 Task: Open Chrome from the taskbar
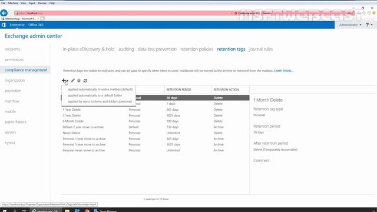click(87, 210)
